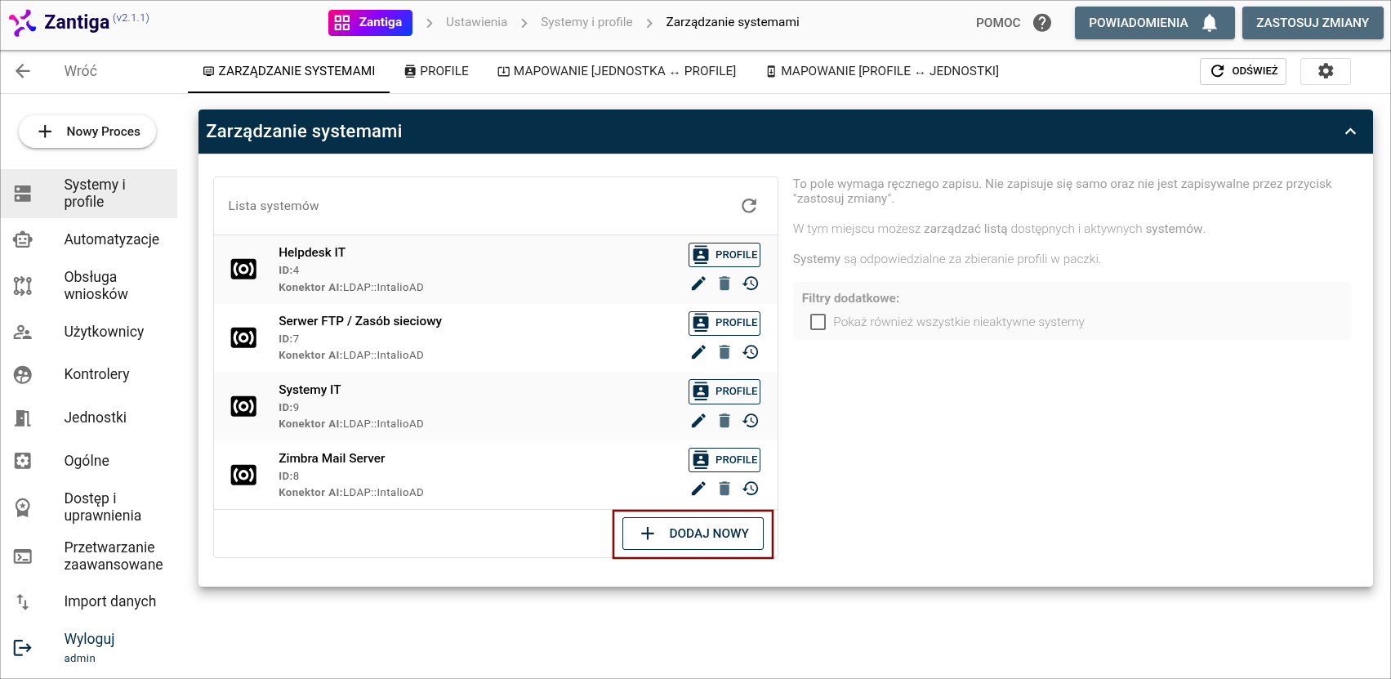Edit the Helpdesk IT system with pencil icon
The width and height of the screenshot is (1391, 679).
pos(698,284)
